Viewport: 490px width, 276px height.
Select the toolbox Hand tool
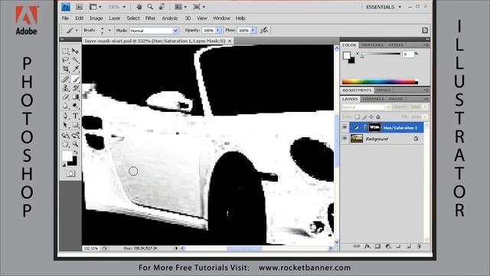[x=65, y=144]
